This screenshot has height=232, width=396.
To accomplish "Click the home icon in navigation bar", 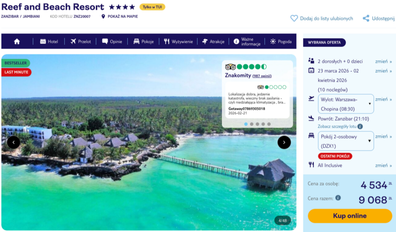I will pos(17,41).
